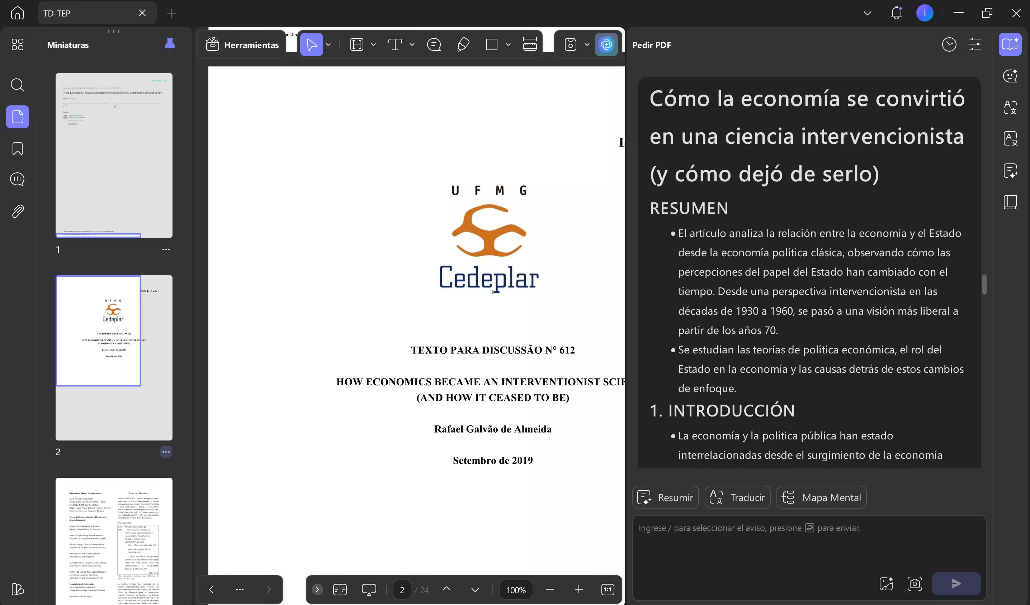This screenshot has height=605, width=1030.
Task: Close the TD-TEP tab
Action: [x=142, y=13]
